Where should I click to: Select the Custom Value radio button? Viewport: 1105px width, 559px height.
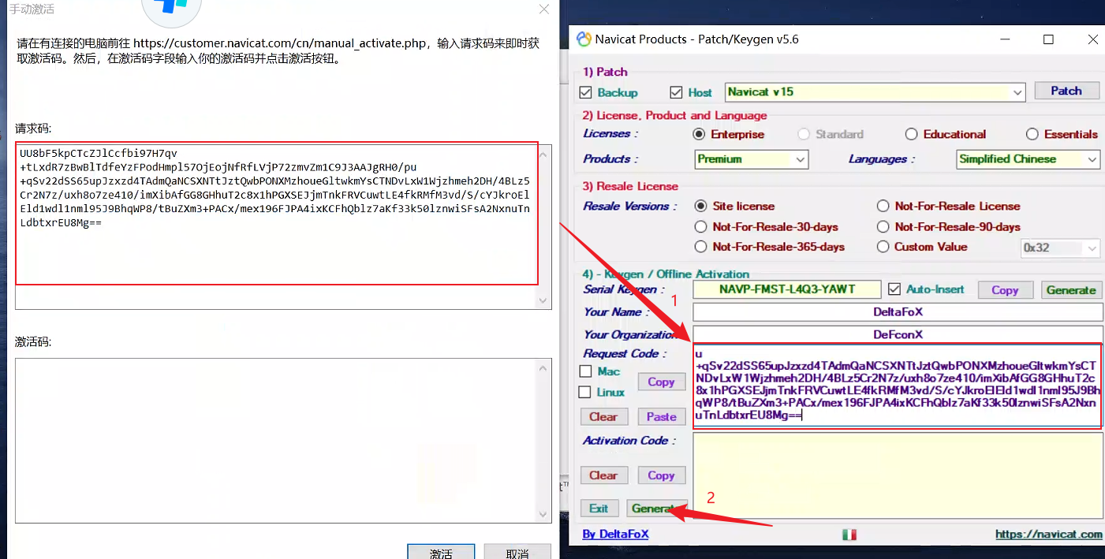point(883,247)
